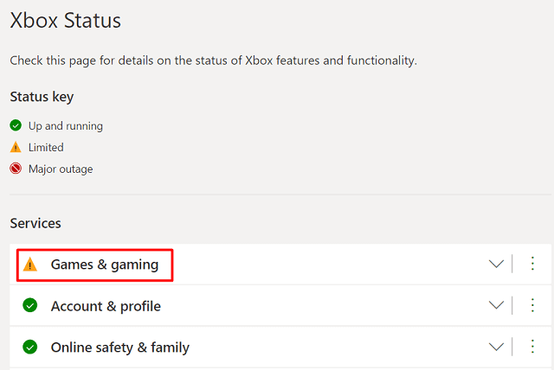Click the Major outage legend text
The height and width of the screenshot is (370, 554).
click(61, 169)
